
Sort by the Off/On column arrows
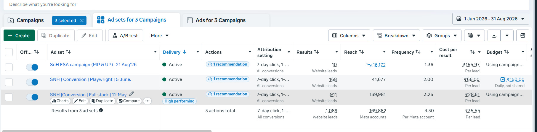pos(36,52)
